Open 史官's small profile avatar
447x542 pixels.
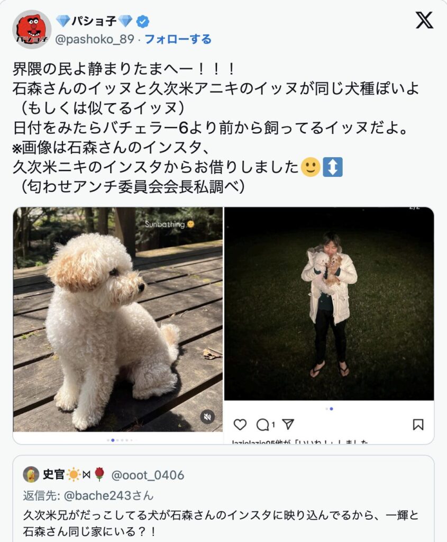click(x=31, y=475)
